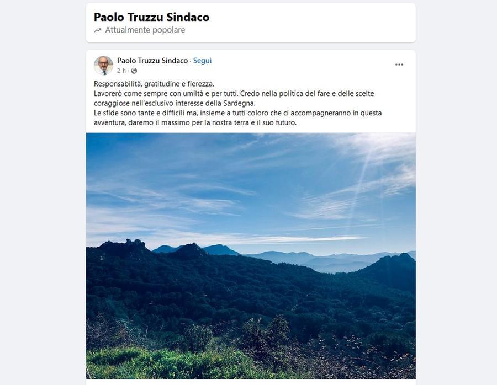Click the ellipsis icon at the top right of the post
This screenshot has width=497, height=385.
point(399,64)
